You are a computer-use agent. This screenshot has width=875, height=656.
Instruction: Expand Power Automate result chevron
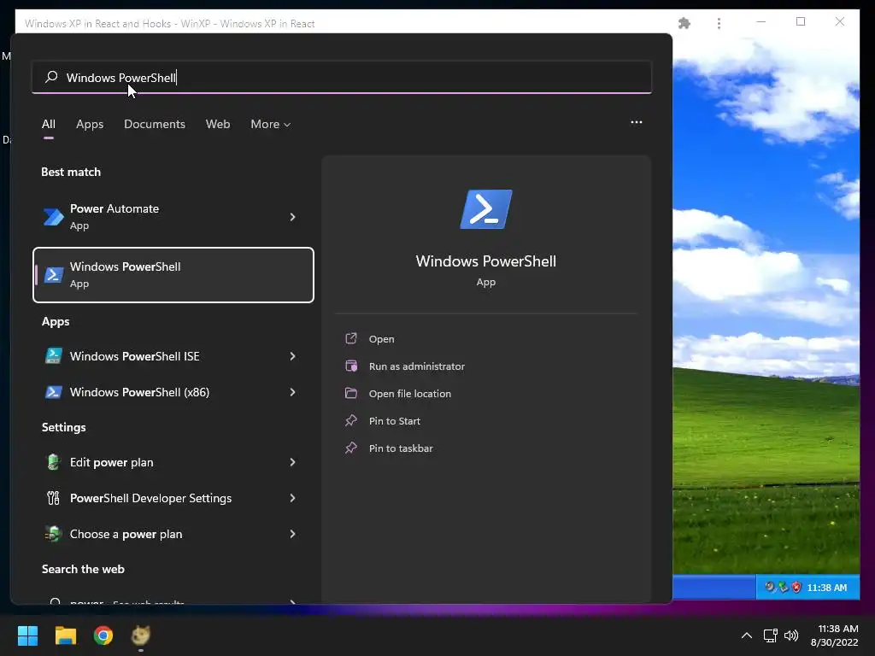[x=292, y=217]
